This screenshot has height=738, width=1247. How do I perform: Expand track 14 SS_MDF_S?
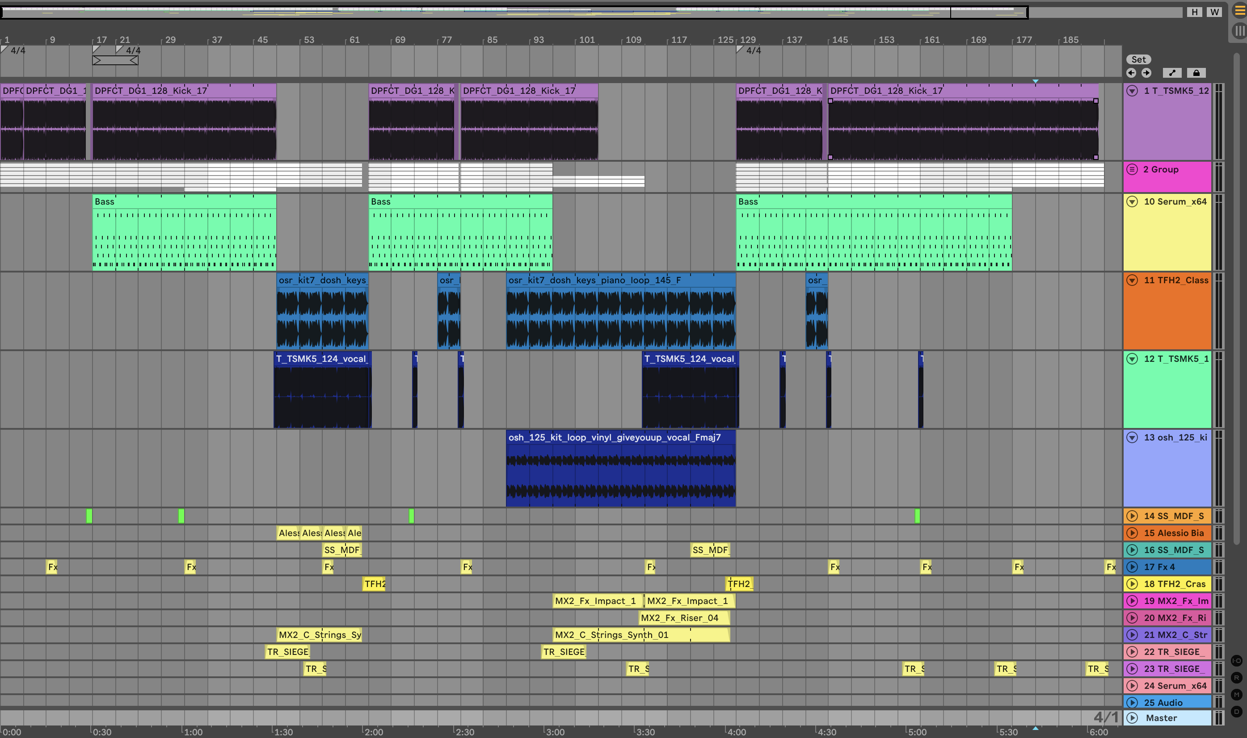click(1133, 516)
